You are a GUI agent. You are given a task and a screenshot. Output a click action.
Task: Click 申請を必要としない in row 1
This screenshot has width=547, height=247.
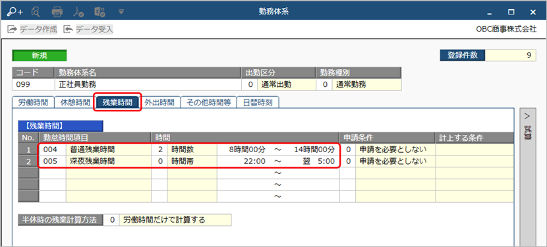[x=395, y=150]
